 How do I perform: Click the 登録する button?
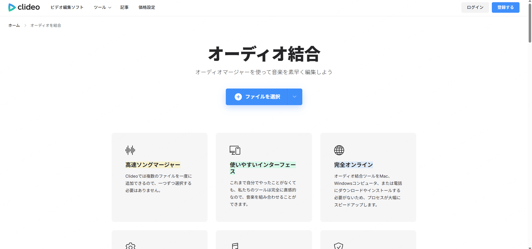coord(506,7)
